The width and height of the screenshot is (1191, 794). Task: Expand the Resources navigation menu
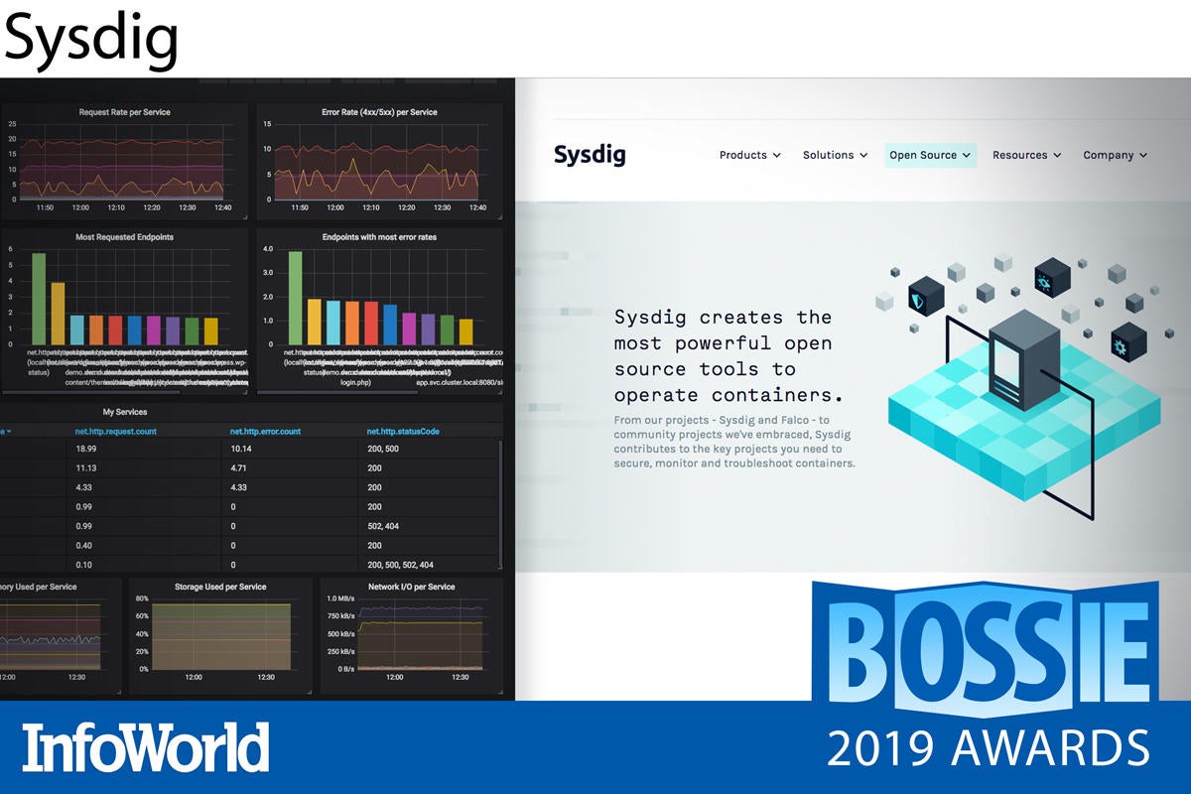(1026, 155)
